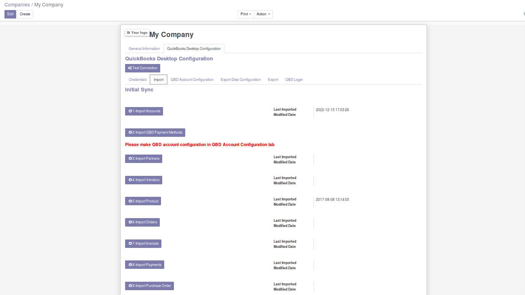
Task: Click the date 2022-12-15 17:03:26
Action: pyautogui.click(x=333, y=109)
